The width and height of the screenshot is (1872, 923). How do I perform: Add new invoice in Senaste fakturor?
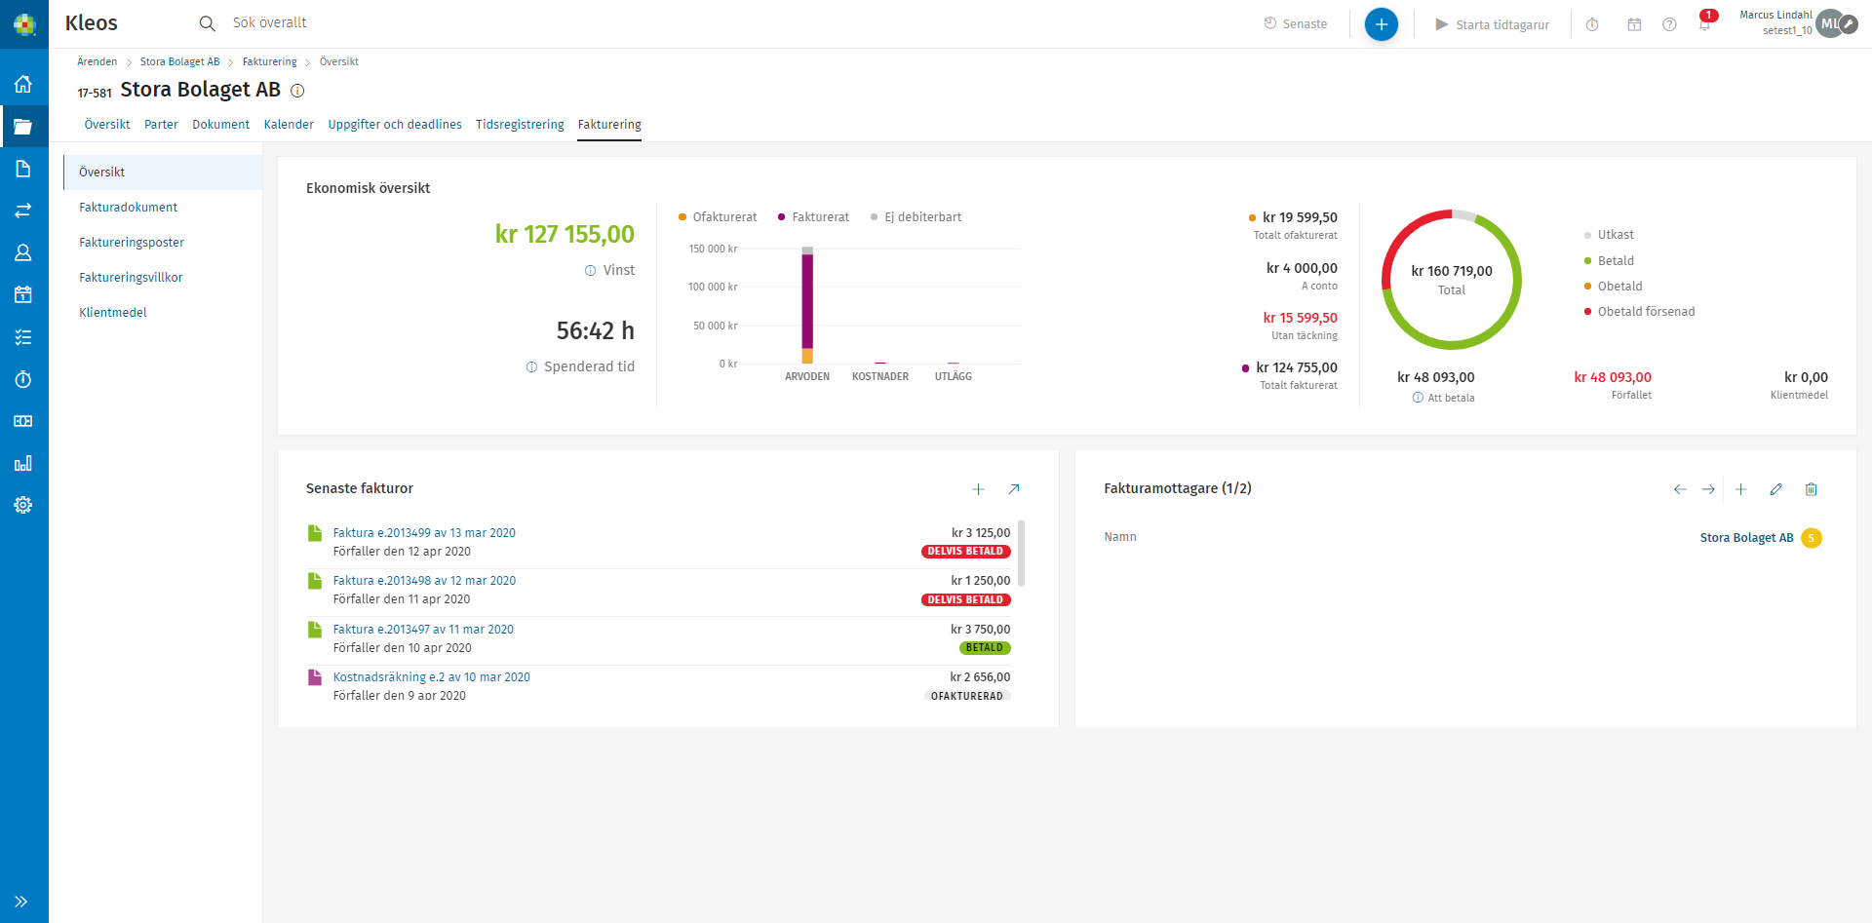[x=978, y=489]
